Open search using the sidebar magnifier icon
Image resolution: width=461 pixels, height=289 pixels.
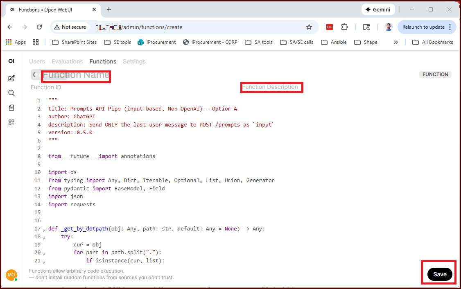pyautogui.click(x=11, y=93)
